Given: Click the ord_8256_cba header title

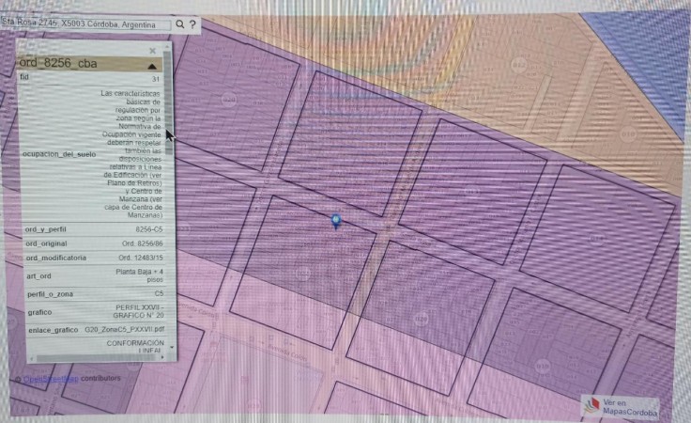Looking at the screenshot, I should click(58, 64).
